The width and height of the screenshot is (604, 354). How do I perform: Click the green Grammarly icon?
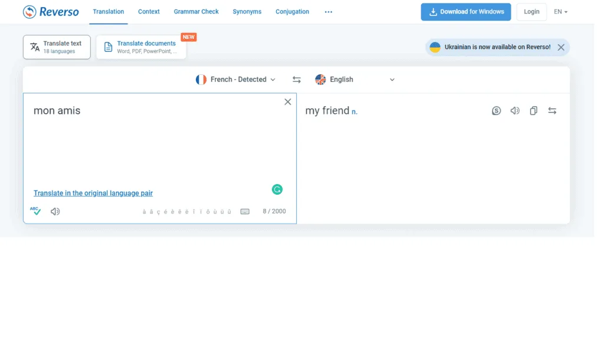point(277,189)
